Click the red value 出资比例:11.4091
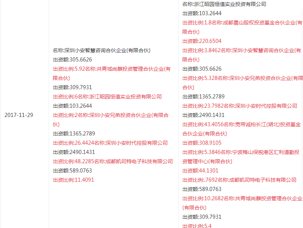Image resolution: width=303 pixels, height=228 pixels. (73, 180)
